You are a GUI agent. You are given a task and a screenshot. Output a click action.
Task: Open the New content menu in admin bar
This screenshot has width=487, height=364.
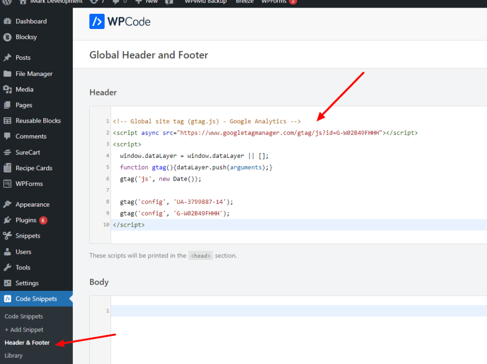point(147,1)
